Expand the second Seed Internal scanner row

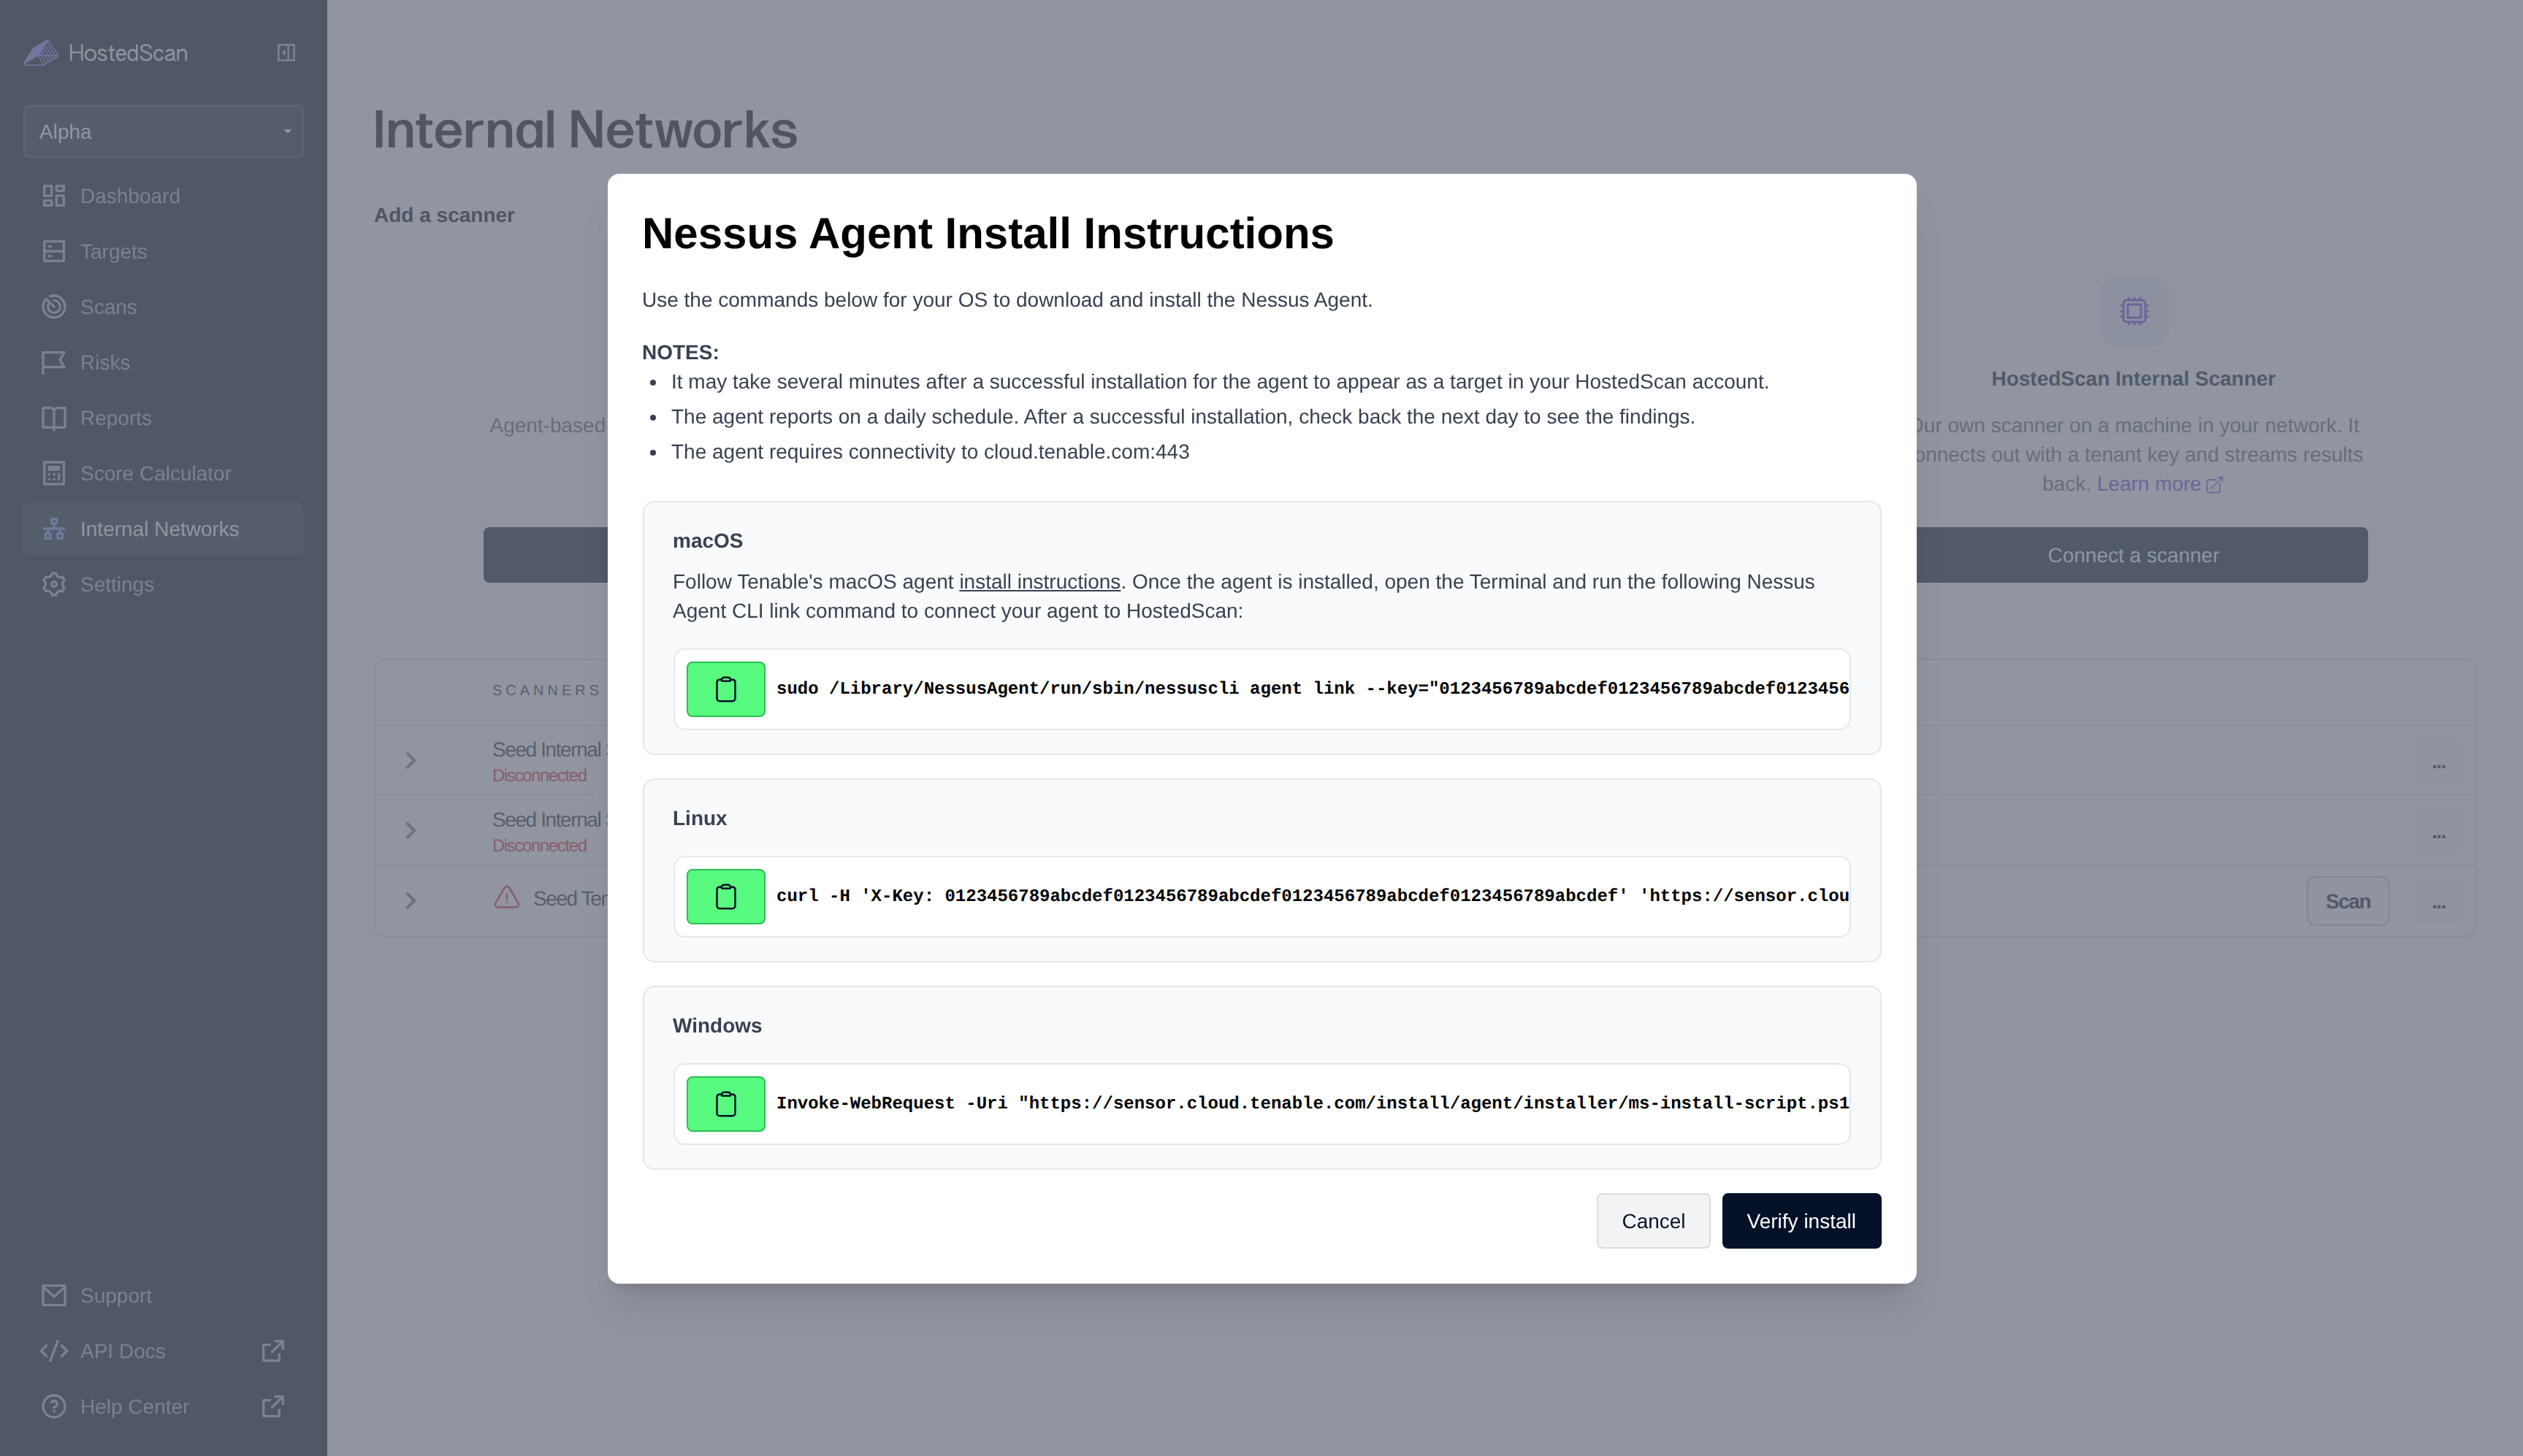click(x=411, y=831)
